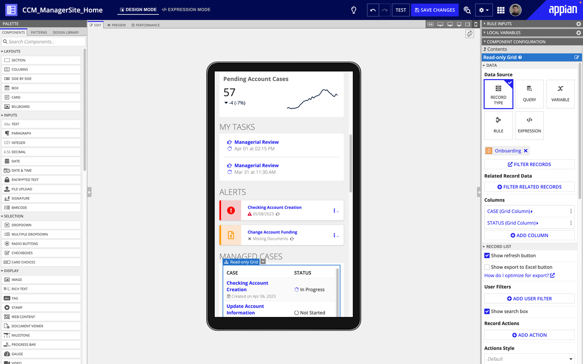This screenshot has height=364, width=583.
Task: Open the Appian apps grid navigator
Action: (x=501, y=10)
